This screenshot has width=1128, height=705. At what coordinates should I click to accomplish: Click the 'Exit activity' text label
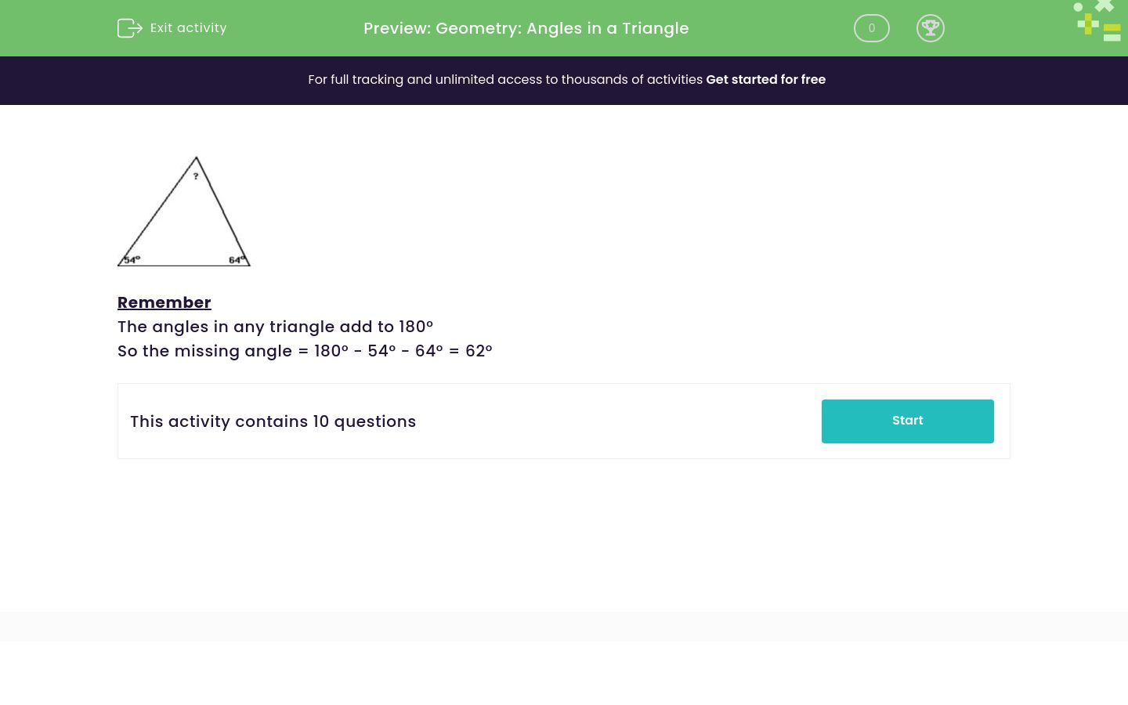point(188,28)
